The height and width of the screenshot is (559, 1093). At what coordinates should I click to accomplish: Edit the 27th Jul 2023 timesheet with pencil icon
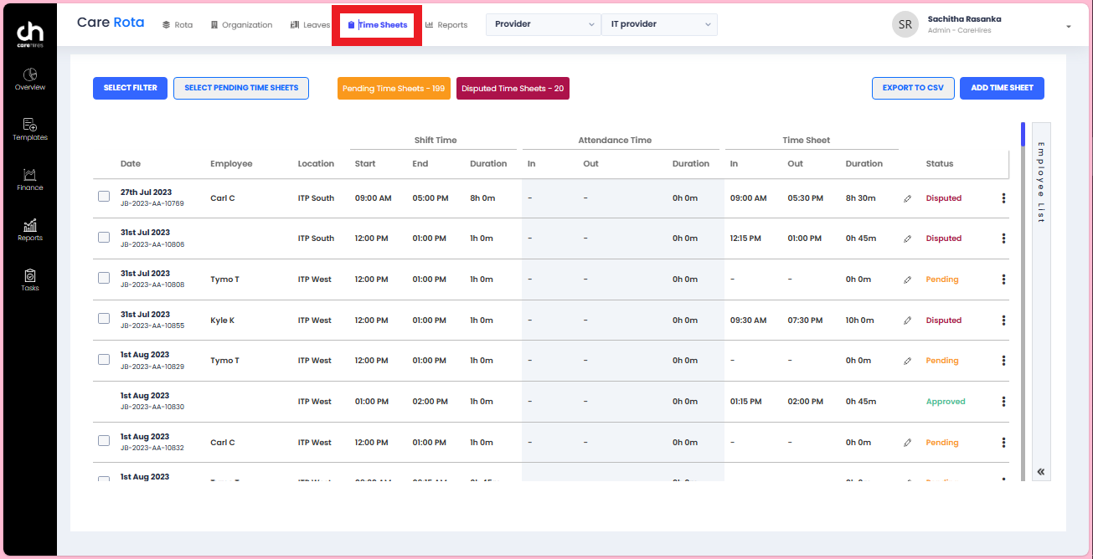pyautogui.click(x=907, y=197)
